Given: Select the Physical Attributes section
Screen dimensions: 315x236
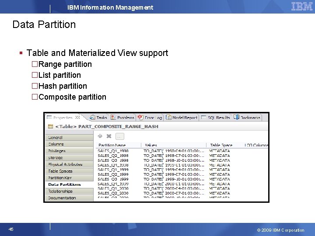Looking at the screenshot, I should pyautogui.click(x=70, y=164).
